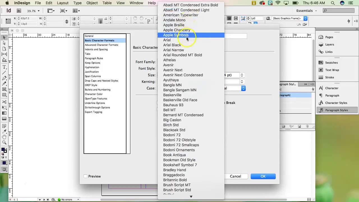359x202 pixels.
Task: Open the Arrange Documents dropdown
Action: point(76,11)
